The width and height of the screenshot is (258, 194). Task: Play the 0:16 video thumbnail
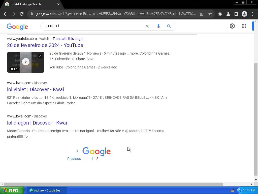(26, 62)
